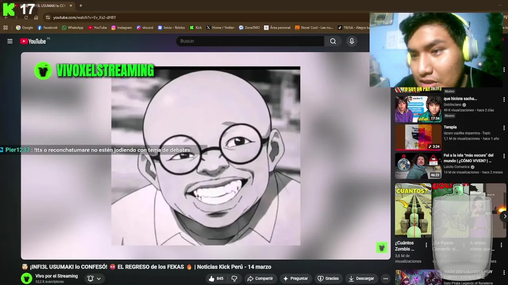Click 'Fui a la isla más oscura' title
This screenshot has width=508, height=285.
pos(468,158)
